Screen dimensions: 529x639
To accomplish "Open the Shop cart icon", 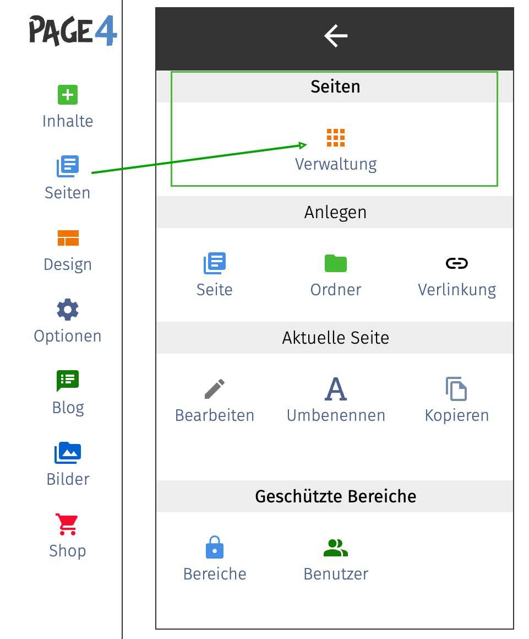I will click(x=67, y=523).
